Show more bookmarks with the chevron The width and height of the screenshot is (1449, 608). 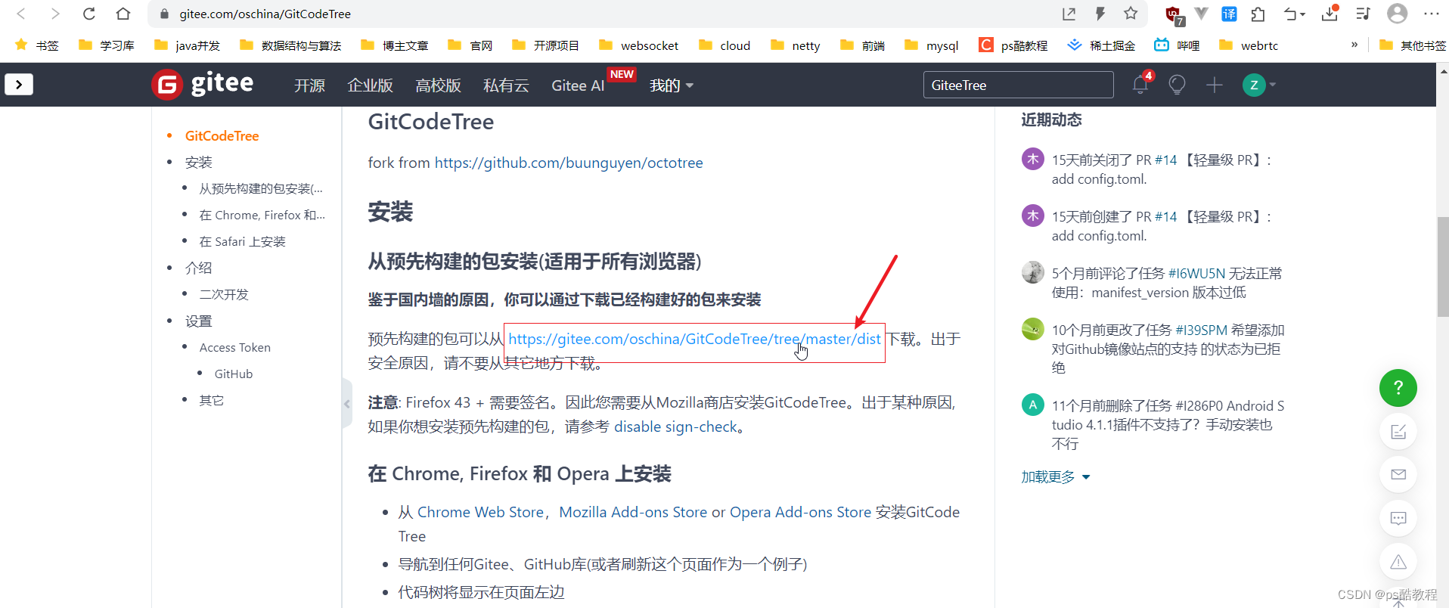pyautogui.click(x=1354, y=45)
